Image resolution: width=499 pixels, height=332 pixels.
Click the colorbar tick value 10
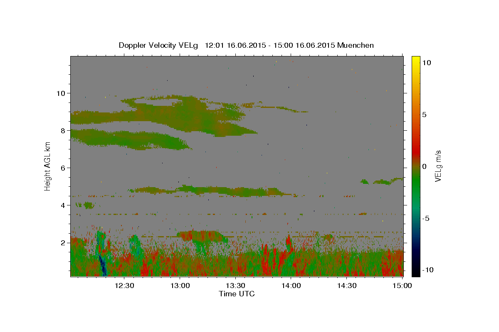coord(427,63)
